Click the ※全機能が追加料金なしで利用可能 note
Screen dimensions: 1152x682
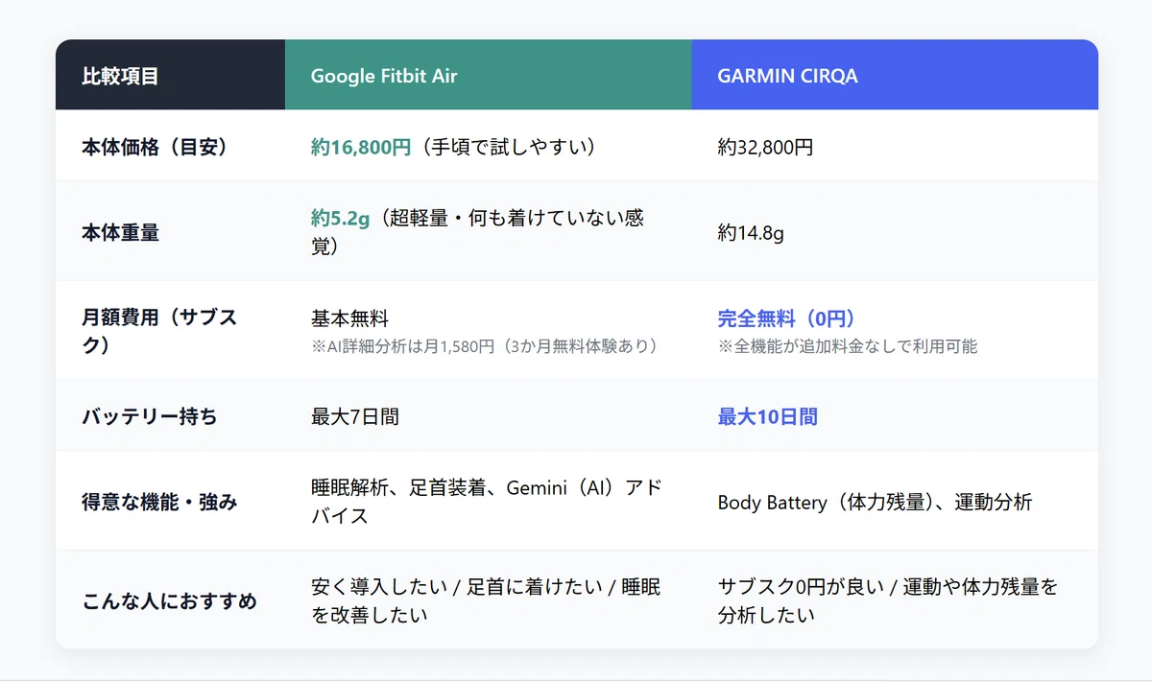(848, 345)
